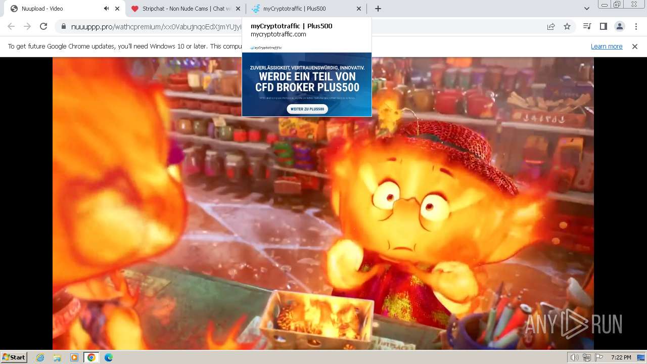Open Windows Media Player from taskbar
Screen dimensions: 647x364
[74, 357]
